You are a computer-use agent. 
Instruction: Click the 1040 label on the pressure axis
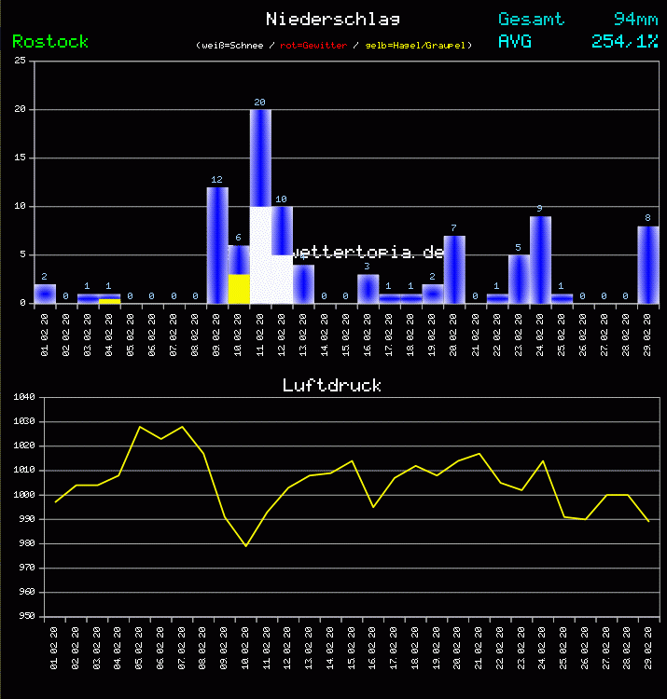tap(25, 398)
